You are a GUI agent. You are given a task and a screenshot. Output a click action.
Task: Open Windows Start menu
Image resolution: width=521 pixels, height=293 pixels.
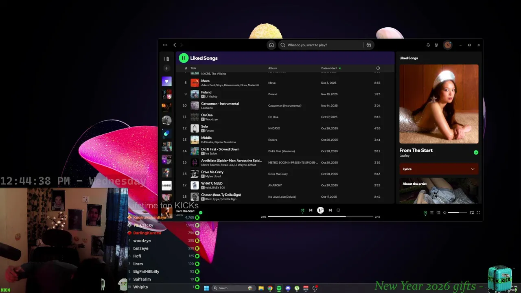(206, 288)
